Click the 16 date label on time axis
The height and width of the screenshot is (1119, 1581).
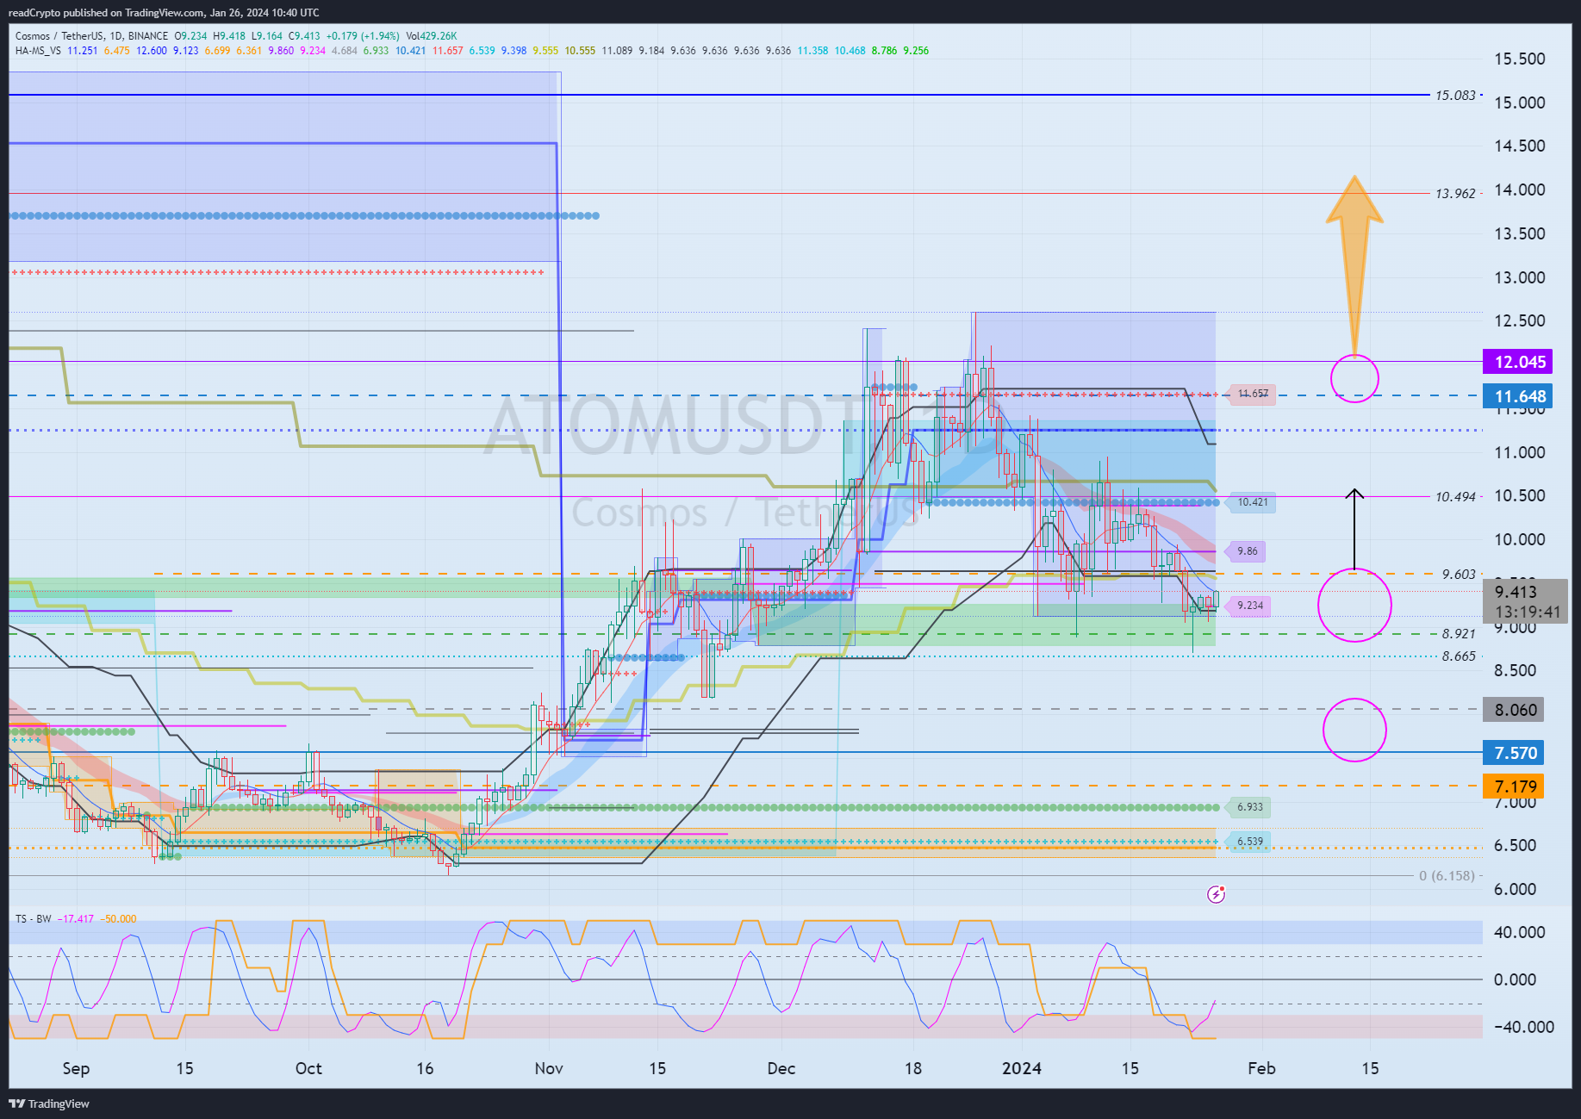[425, 1068]
